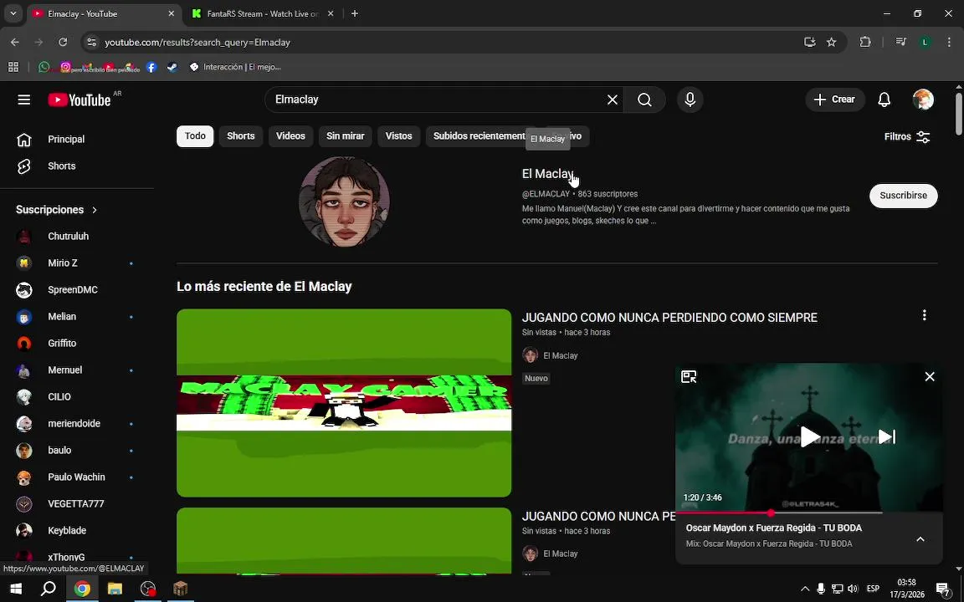The width and height of the screenshot is (964, 602).
Task: Install or cast page icon in address bar
Action: click(x=810, y=42)
